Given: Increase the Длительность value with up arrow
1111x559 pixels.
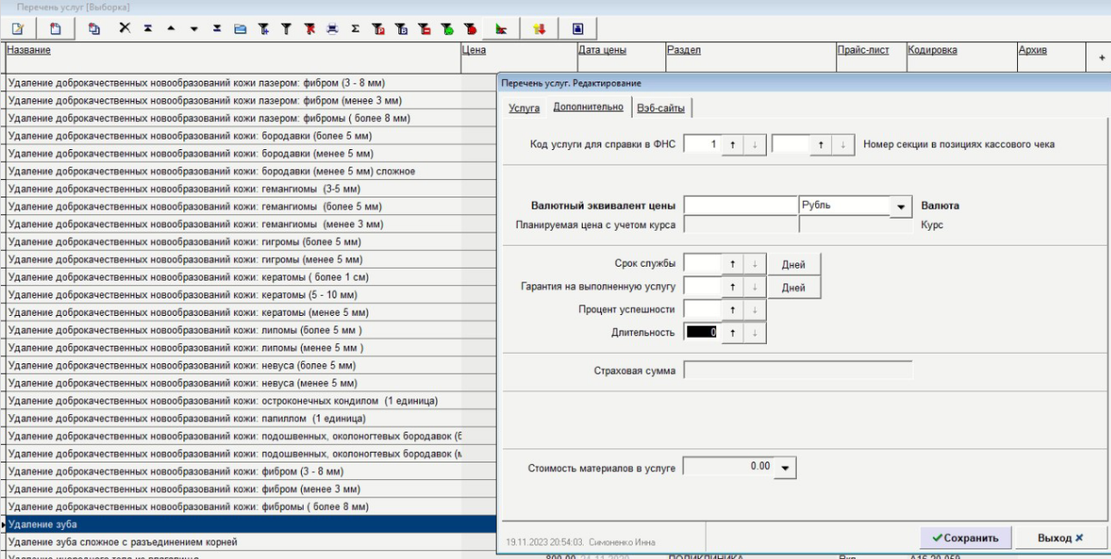Looking at the screenshot, I should (732, 333).
